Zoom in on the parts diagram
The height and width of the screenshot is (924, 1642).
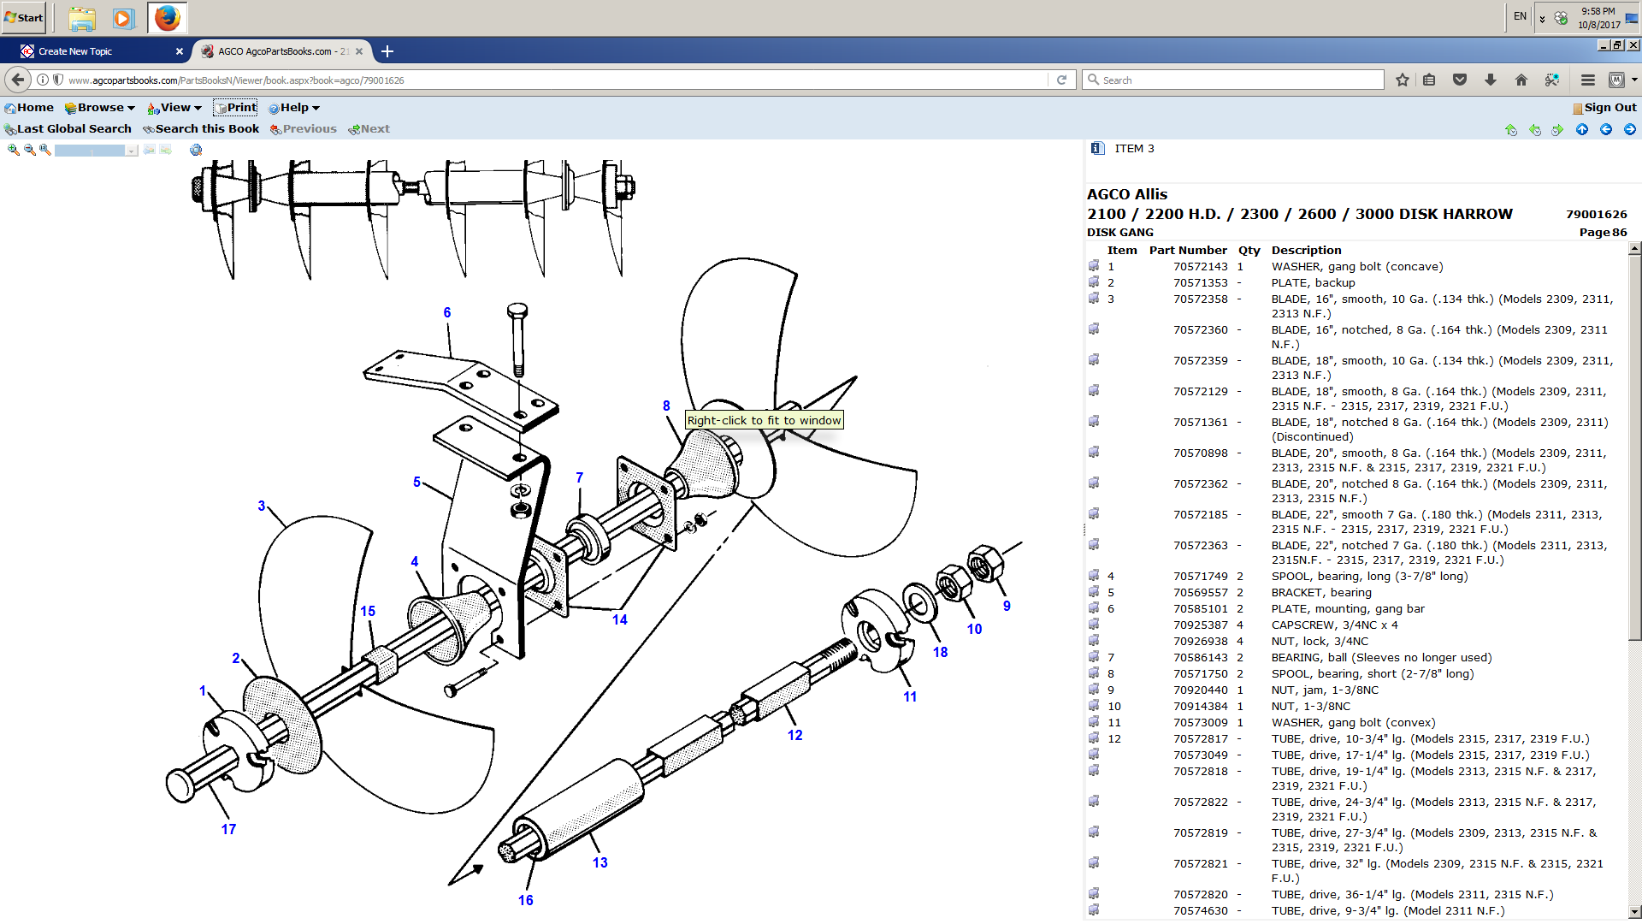click(13, 150)
